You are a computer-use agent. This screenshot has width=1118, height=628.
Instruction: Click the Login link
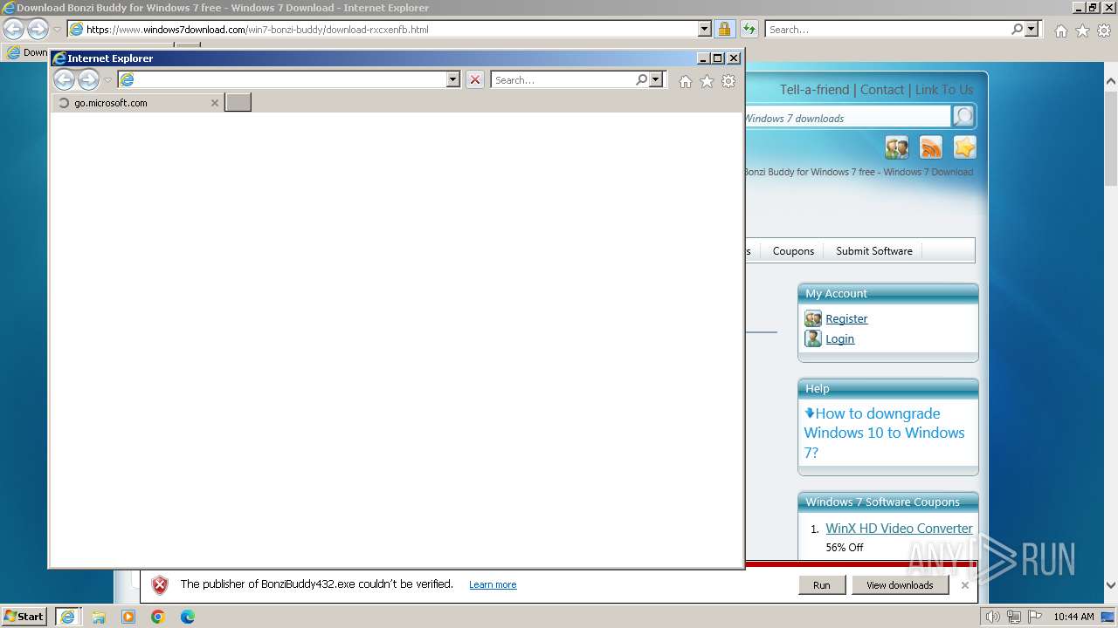pyautogui.click(x=839, y=339)
